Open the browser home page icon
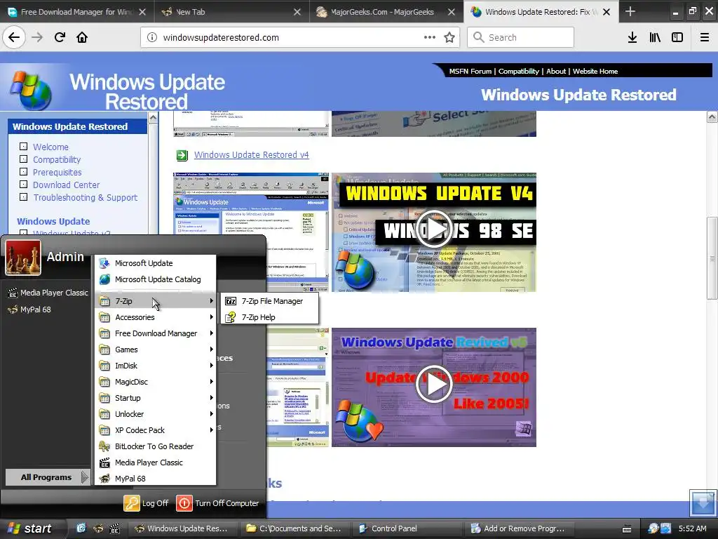 pyautogui.click(x=82, y=37)
